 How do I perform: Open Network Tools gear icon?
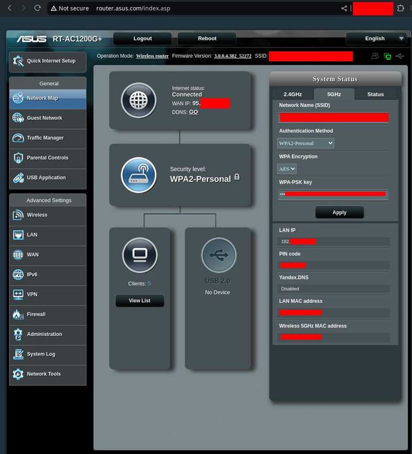pyautogui.click(x=18, y=374)
